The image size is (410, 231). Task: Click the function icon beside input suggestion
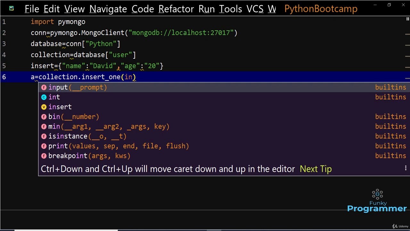click(x=44, y=87)
